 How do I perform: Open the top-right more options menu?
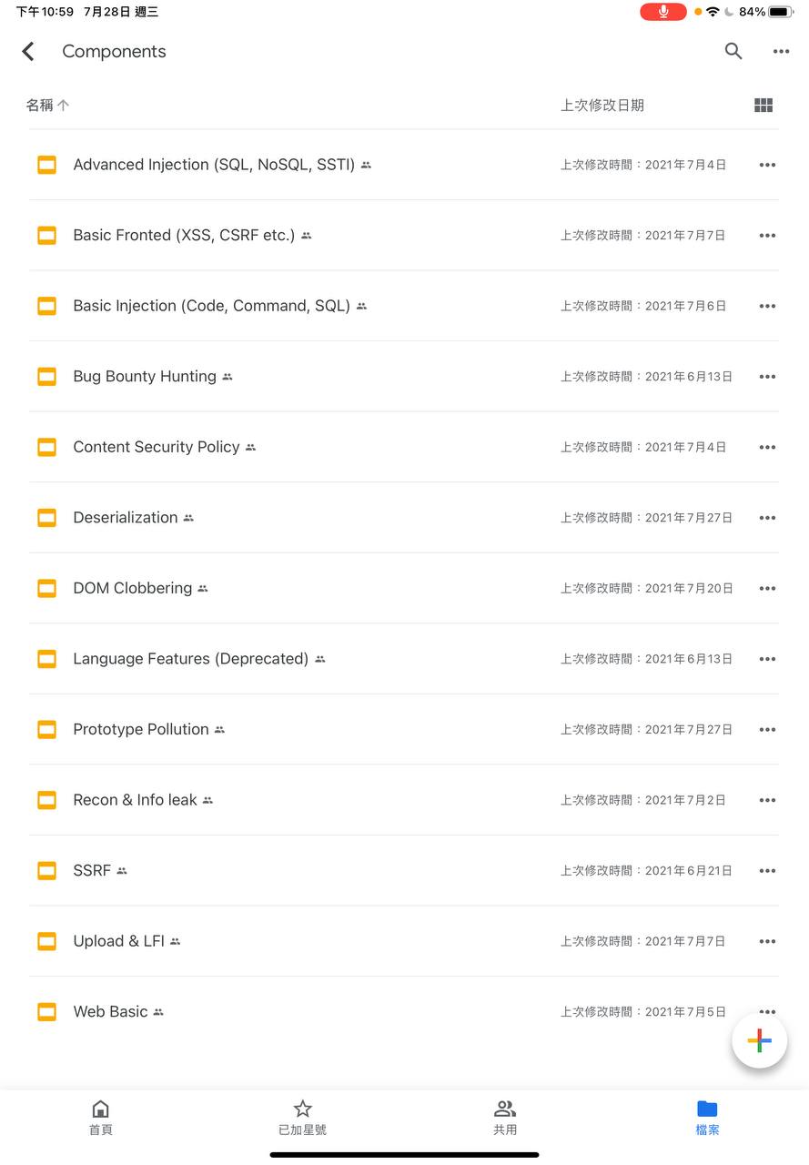(x=781, y=52)
